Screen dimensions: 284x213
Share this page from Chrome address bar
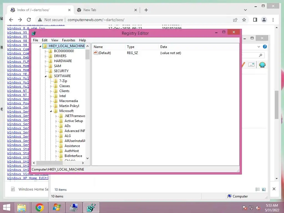(x=235, y=20)
